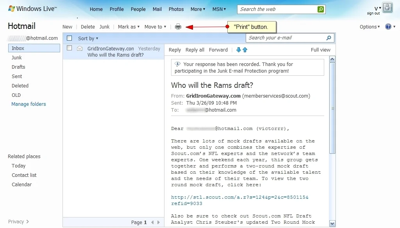Toggle the select-all messages checkbox
Screen dimensions: 400x228
70,38
